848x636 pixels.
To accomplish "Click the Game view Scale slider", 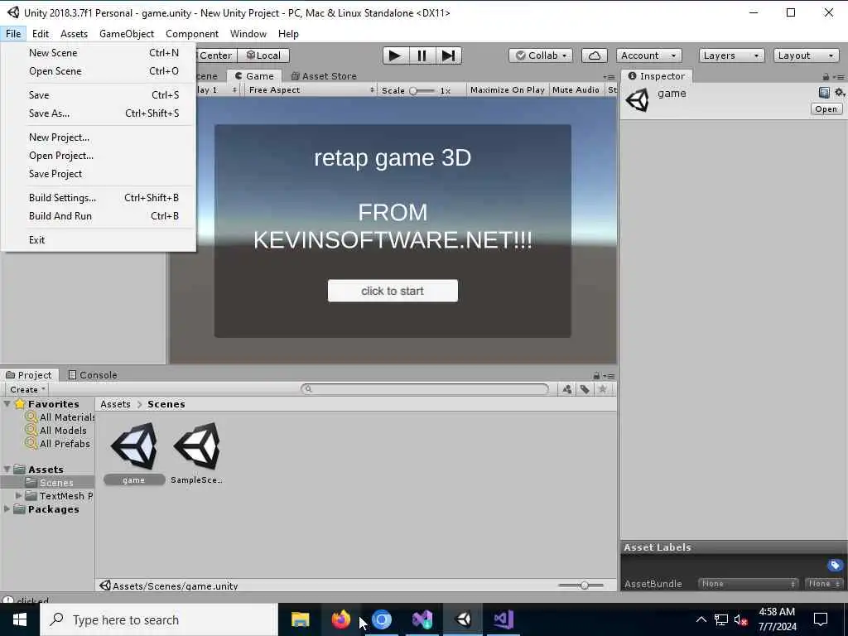I will tap(422, 91).
